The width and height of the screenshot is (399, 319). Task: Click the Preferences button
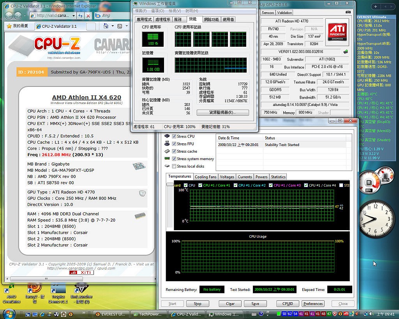tap(313, 303)
